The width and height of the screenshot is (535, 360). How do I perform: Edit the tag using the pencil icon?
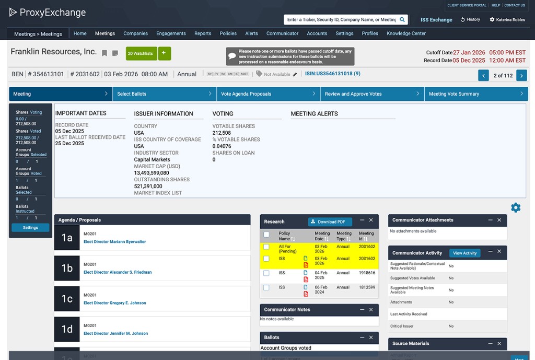(x=295, y=74)
